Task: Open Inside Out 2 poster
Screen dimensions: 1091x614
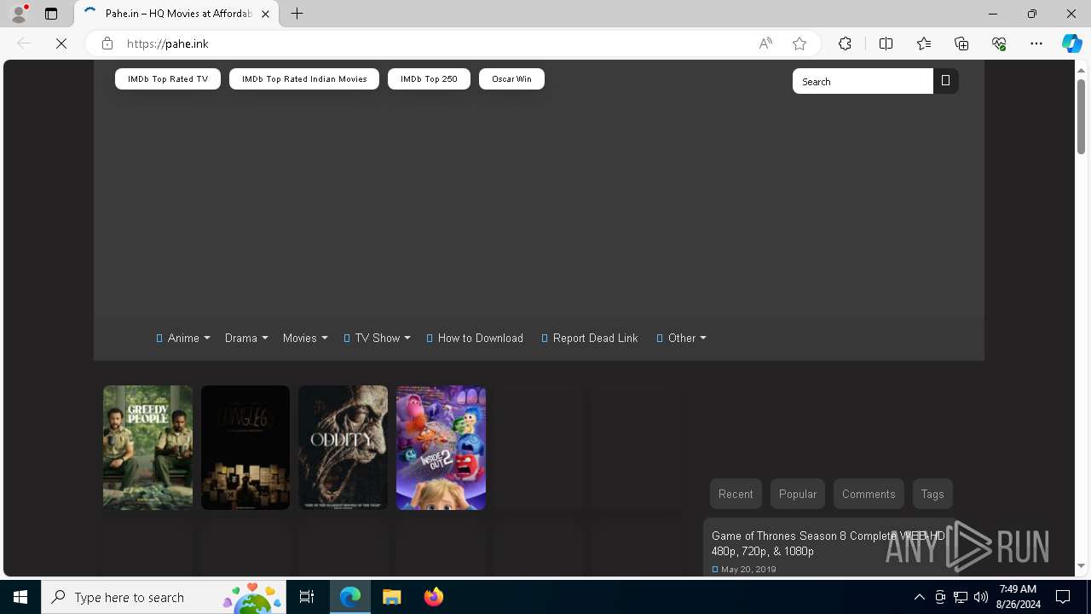Action: tap(441, 448)
